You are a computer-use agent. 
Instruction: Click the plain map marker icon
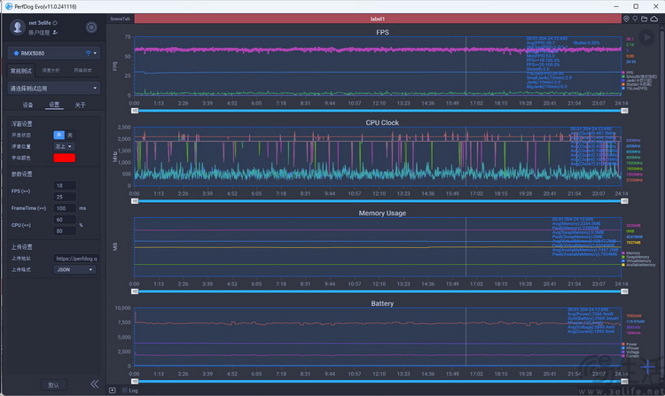[x=635, y=19]
